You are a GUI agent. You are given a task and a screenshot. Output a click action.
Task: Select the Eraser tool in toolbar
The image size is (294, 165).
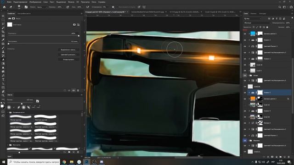tap(3, 60)
